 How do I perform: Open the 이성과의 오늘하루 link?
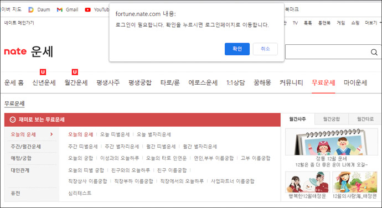(x=120, y=158)
